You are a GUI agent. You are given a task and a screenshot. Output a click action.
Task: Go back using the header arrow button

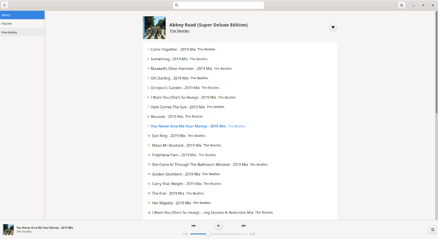pos(4,5)
